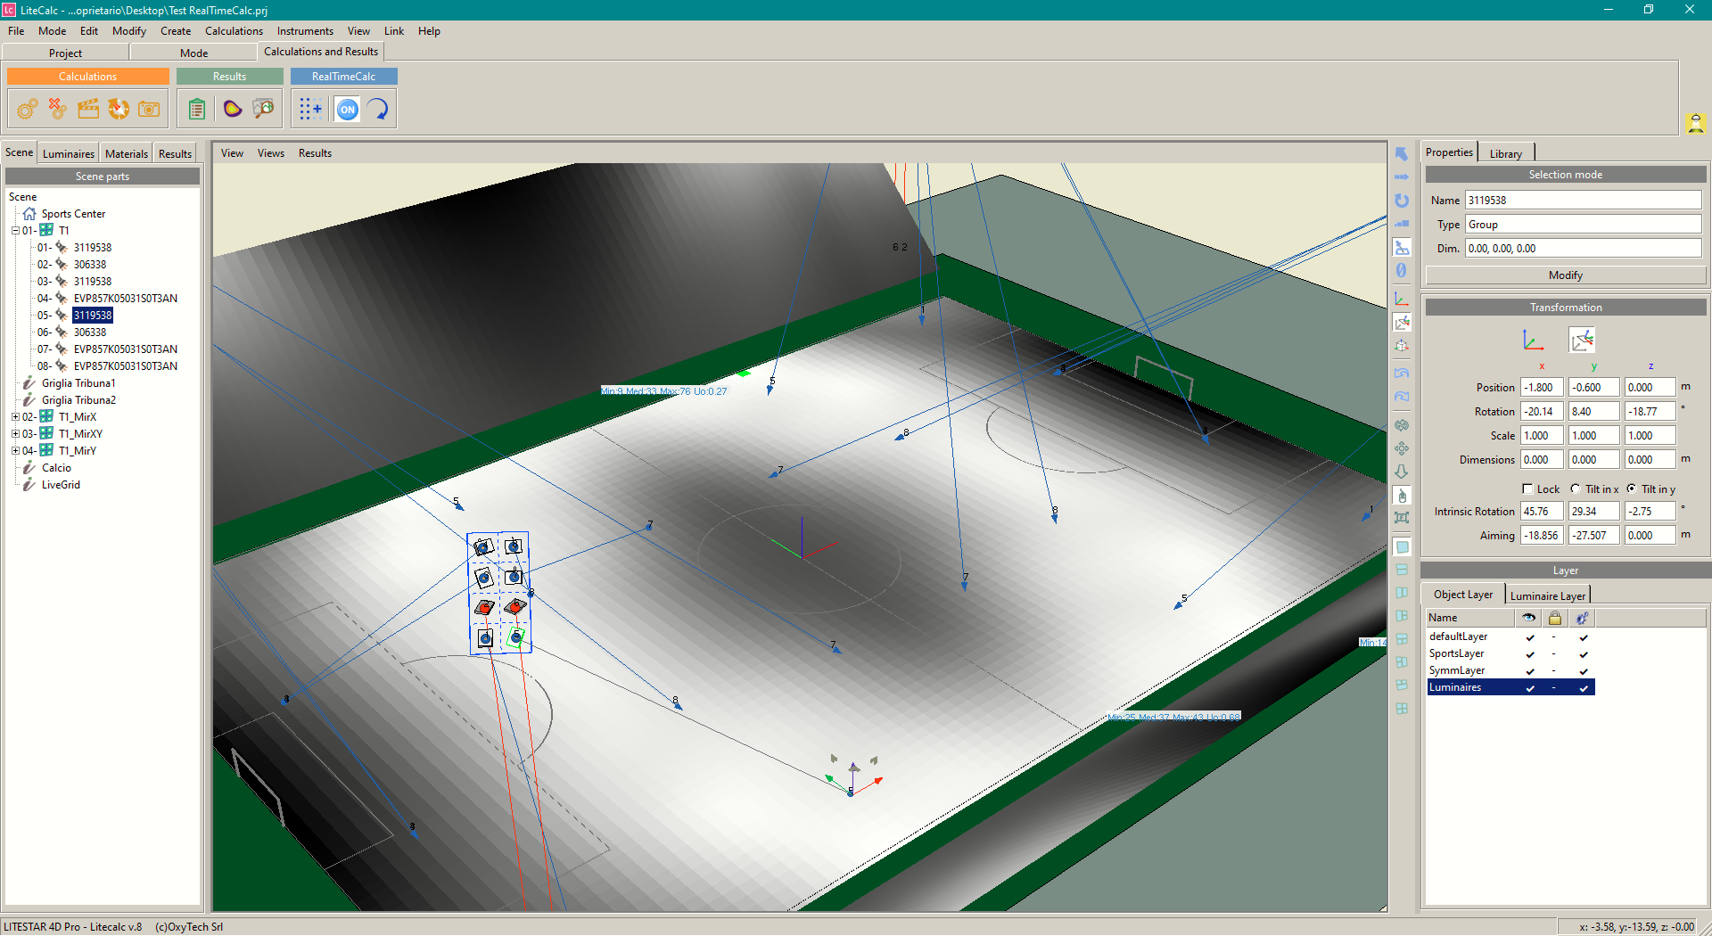Open the green results report clipboard

point(197,109)
